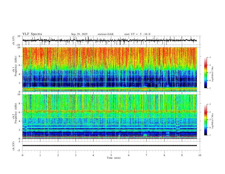Click inside the ch.2 spectrogram panel
The height and width of the screenshot is (174, 225).
[109, 117]
